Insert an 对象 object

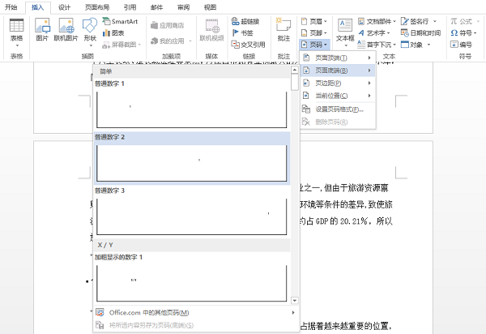pos(416,45)
